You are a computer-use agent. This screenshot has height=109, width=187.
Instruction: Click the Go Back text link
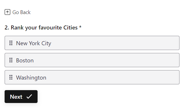22,12
